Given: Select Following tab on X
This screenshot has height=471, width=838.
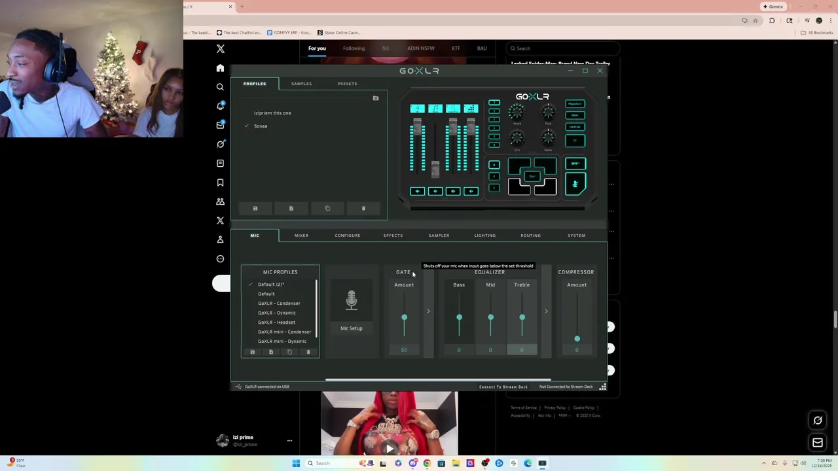Looking at the screenshot, I should [x=354, y=48].
